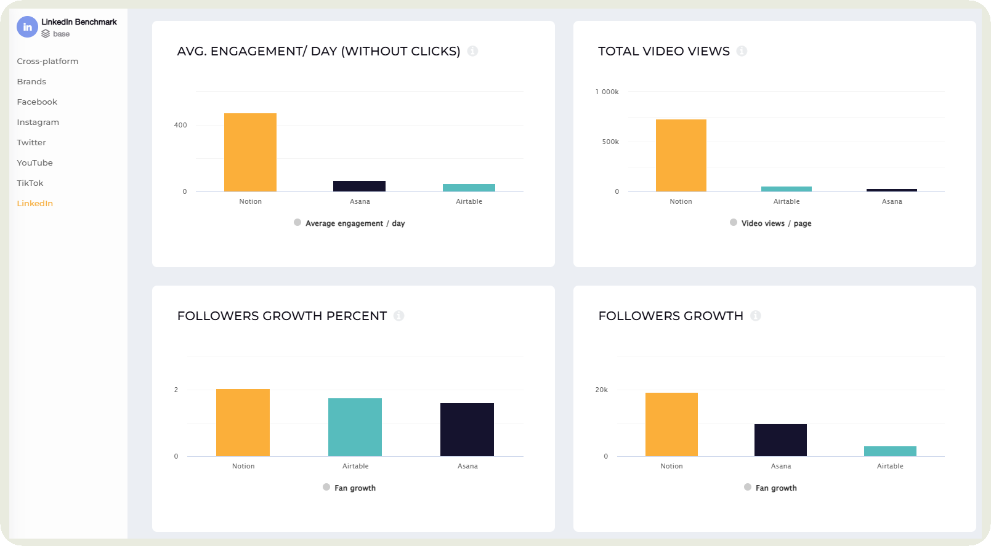
Task: Click the '1 000k' axis value
Action: (607, 92)
